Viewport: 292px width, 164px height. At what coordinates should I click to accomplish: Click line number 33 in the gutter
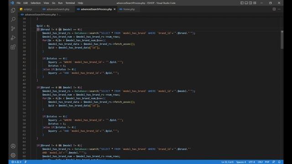[x=24, y=29]
